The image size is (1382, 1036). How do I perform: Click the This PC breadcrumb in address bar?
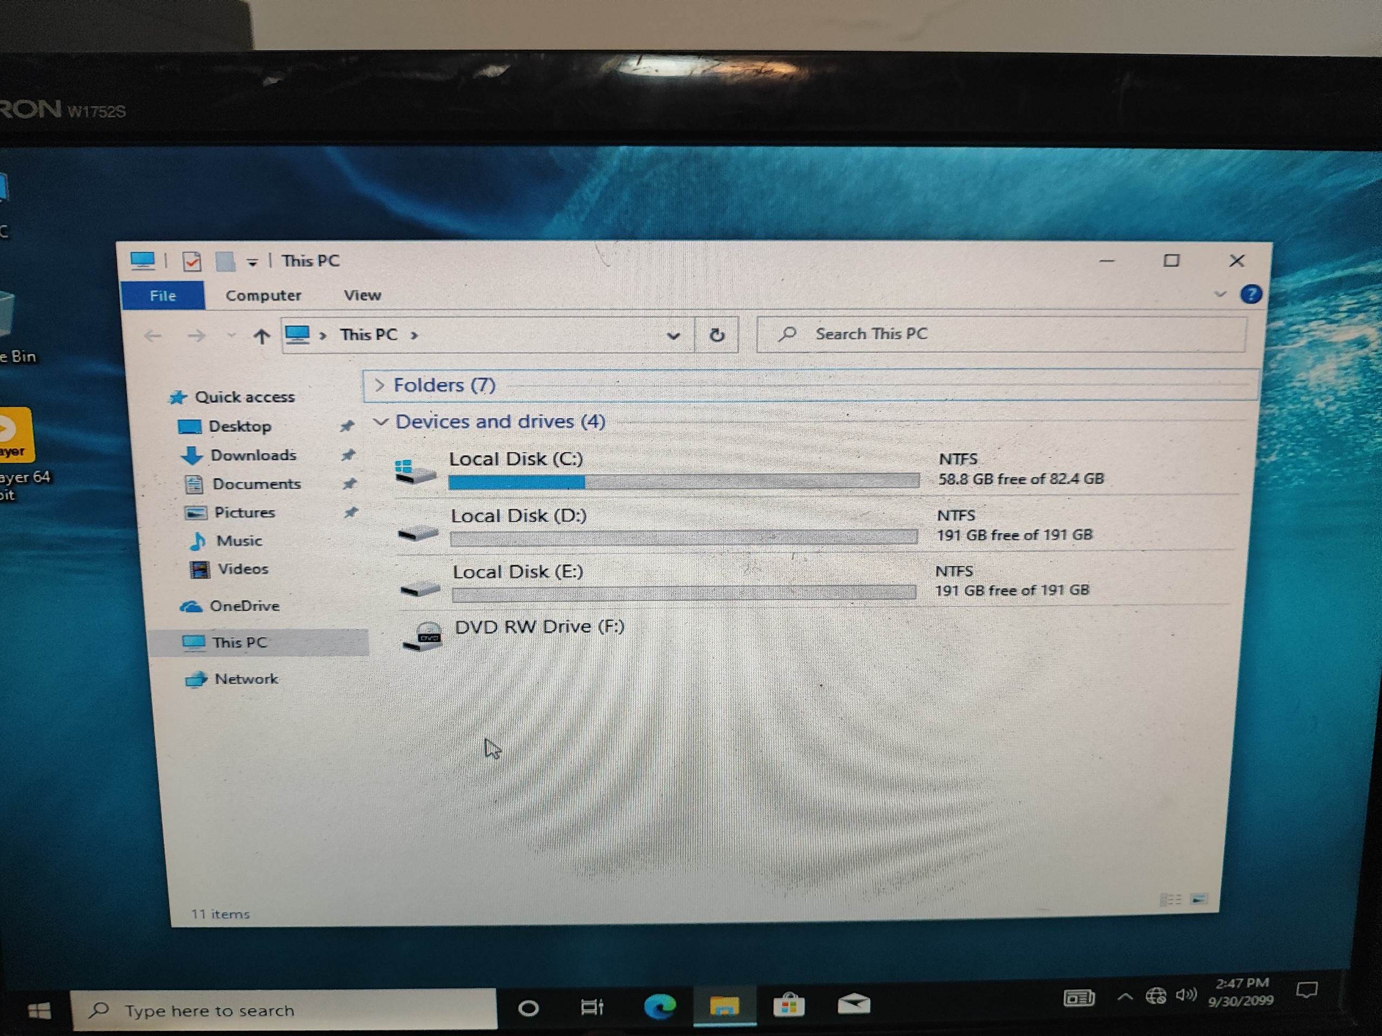tap(369, 335)
